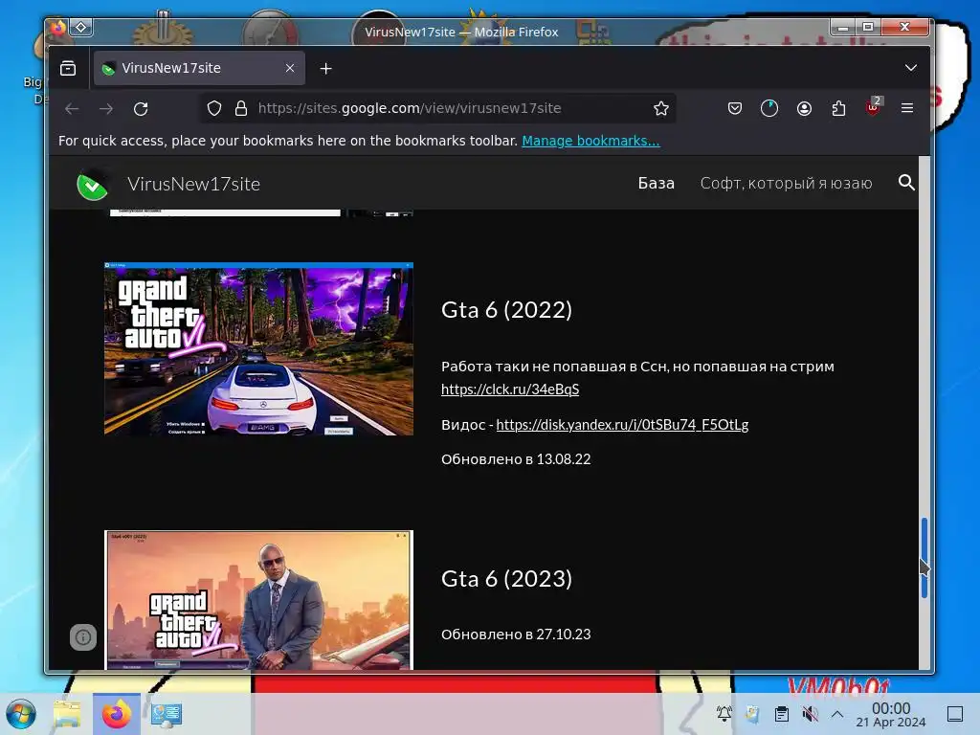
Task: Click the tray icon next to the bell
Action: point(752,714)
